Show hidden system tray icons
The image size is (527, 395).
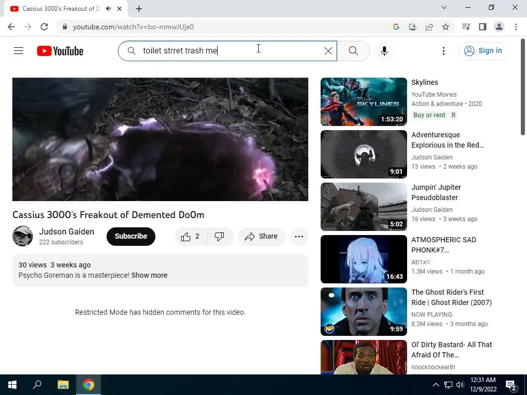pos(435,385)
